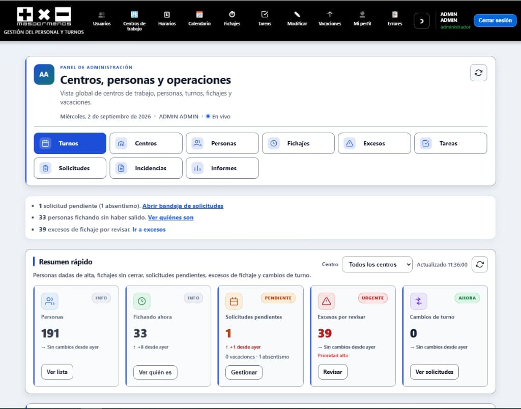
Task: Open the Errores section
Action: [395, 19]
